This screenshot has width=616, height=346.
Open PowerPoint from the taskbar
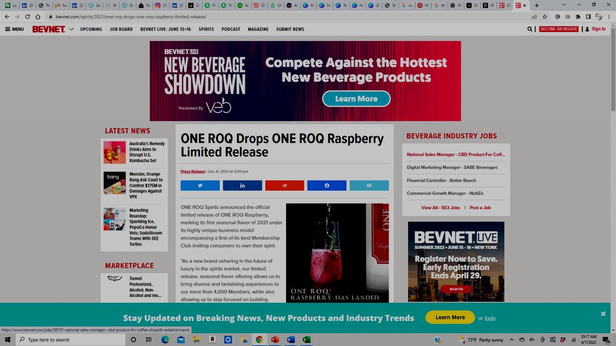[x=275, y=340]
